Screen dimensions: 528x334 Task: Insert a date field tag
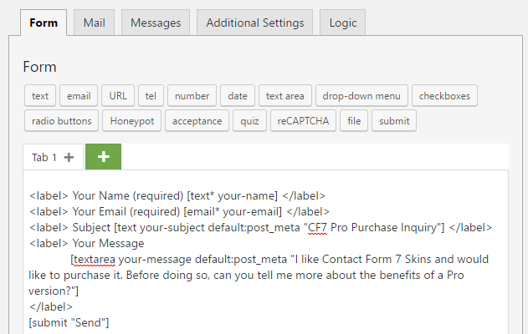(x=238, y=96)
